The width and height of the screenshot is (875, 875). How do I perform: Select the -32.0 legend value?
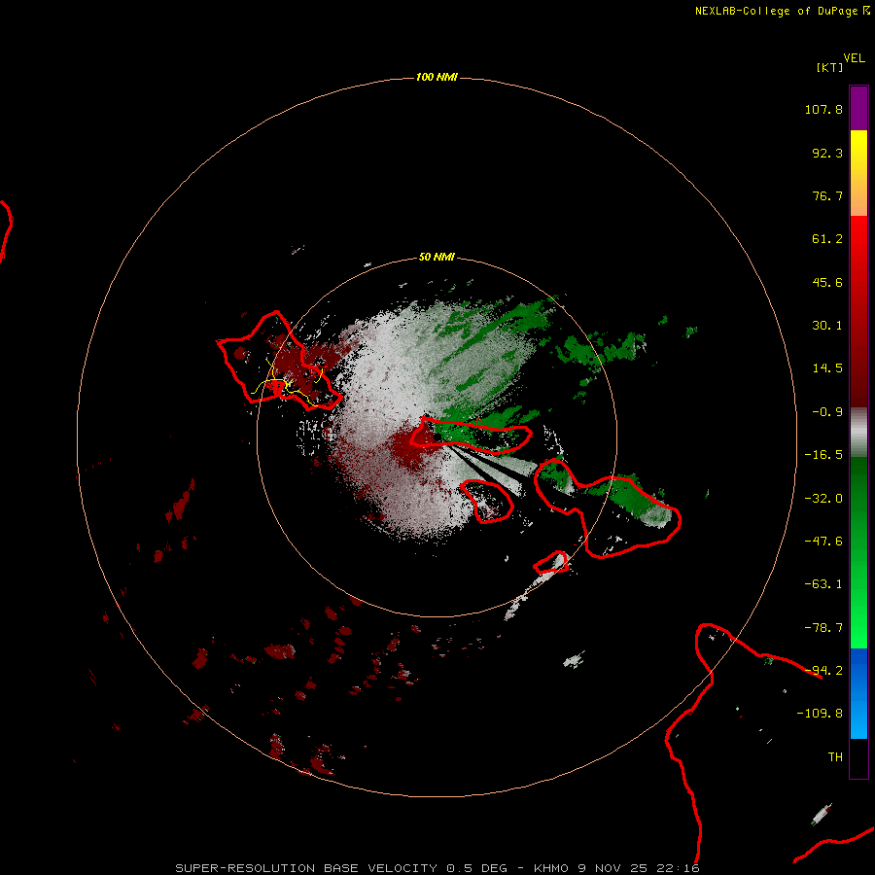click(823, 499)
